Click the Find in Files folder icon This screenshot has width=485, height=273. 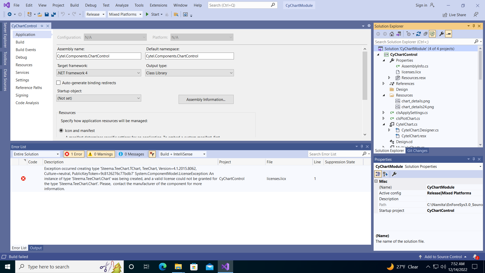point(176,14)
